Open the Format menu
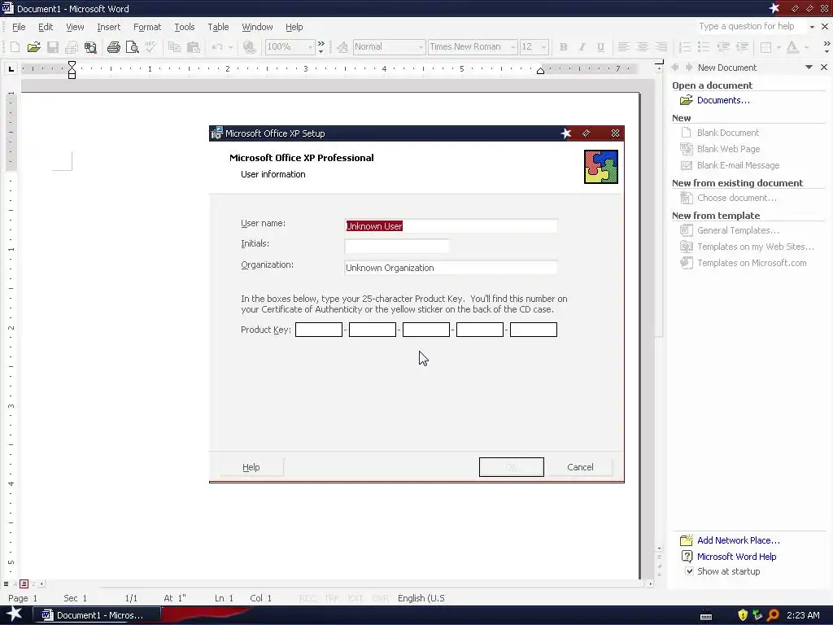833x625 pixels. pos(147,27)
